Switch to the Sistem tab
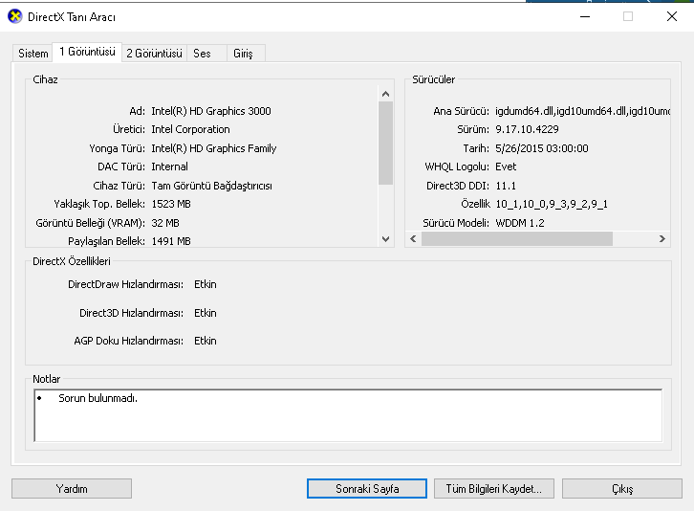This screenshot has height=511, width=694. point(33,54)
